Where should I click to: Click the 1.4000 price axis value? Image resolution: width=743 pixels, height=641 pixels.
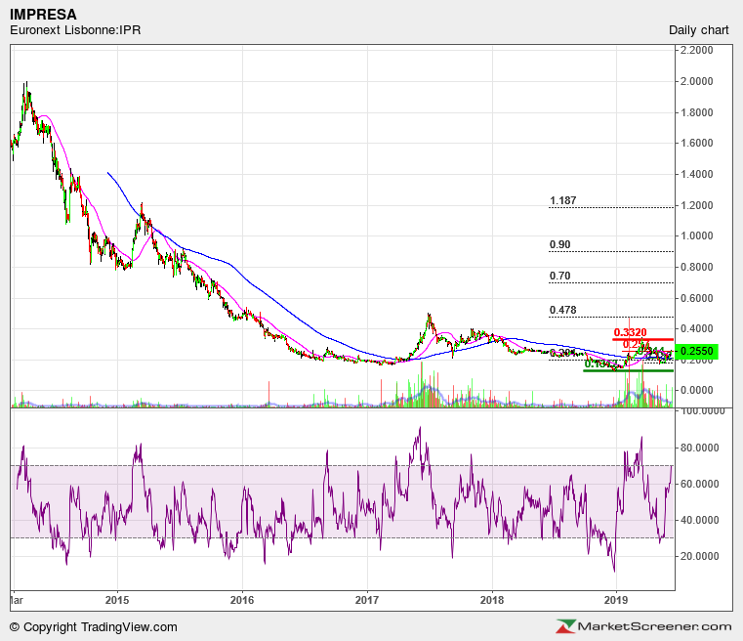coord(696,175)
